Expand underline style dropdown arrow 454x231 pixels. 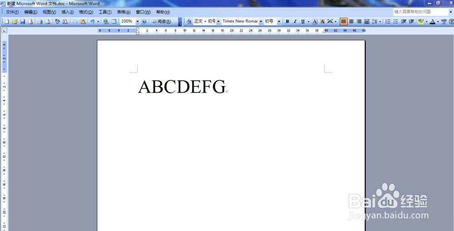click(308, 21)
